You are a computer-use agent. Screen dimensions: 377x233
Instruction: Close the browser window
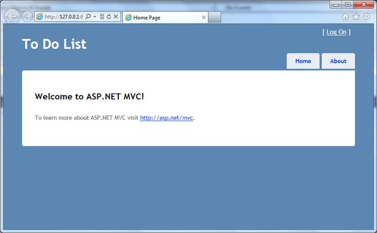pyautogui.click(x=364, y=4)
